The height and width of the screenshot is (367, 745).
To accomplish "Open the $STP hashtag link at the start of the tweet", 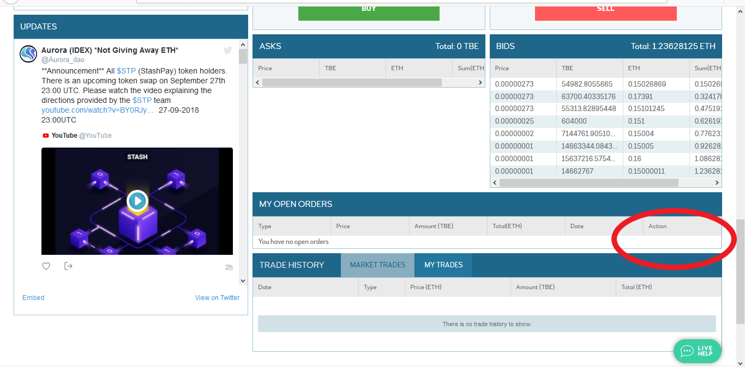I will click(127, 71).
